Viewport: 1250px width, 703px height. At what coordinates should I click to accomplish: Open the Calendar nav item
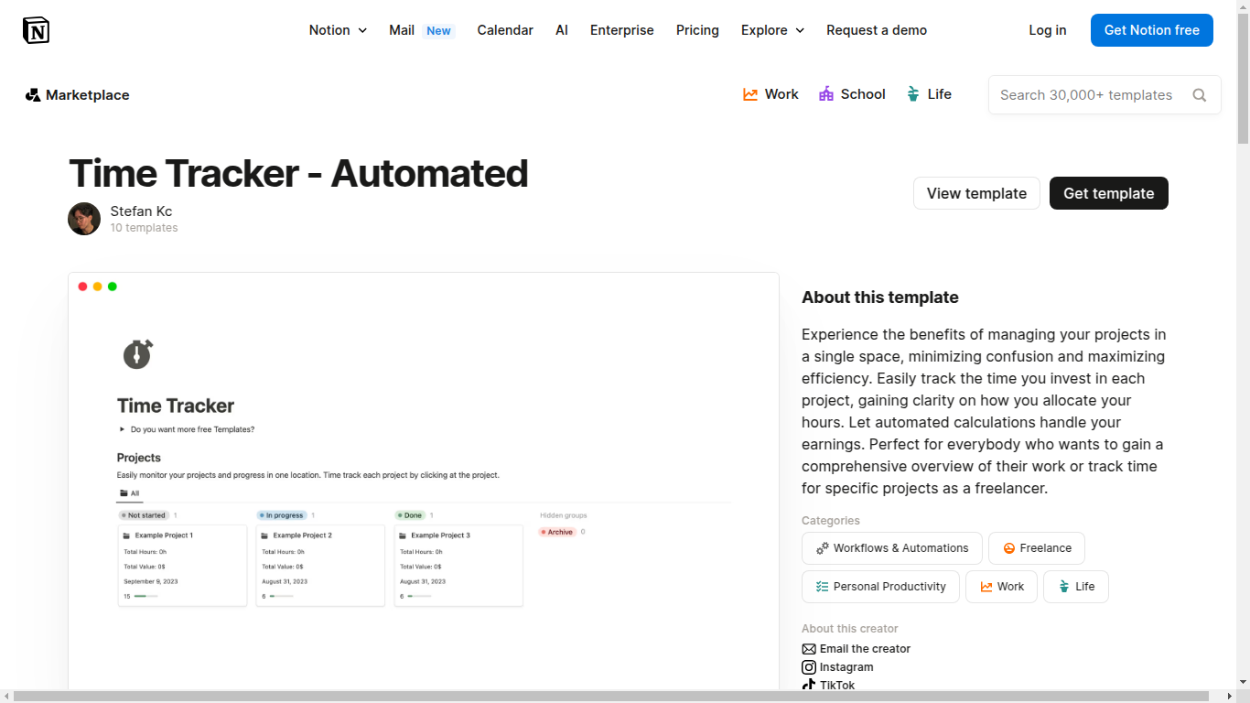click(505, 30)
